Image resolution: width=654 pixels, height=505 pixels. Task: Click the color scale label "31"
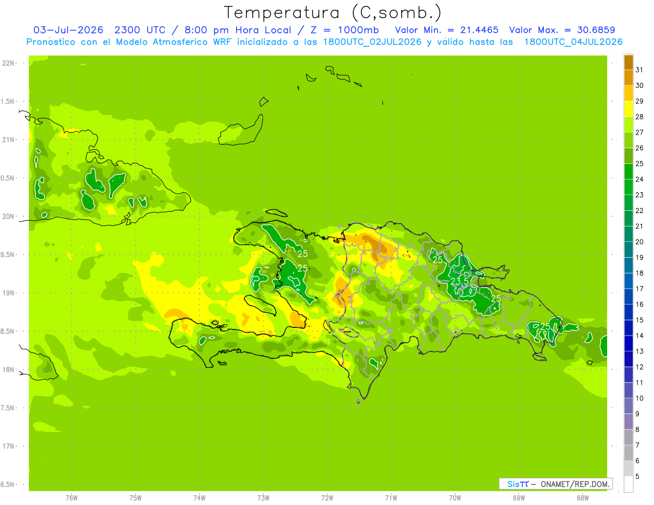tap(640, 69)
